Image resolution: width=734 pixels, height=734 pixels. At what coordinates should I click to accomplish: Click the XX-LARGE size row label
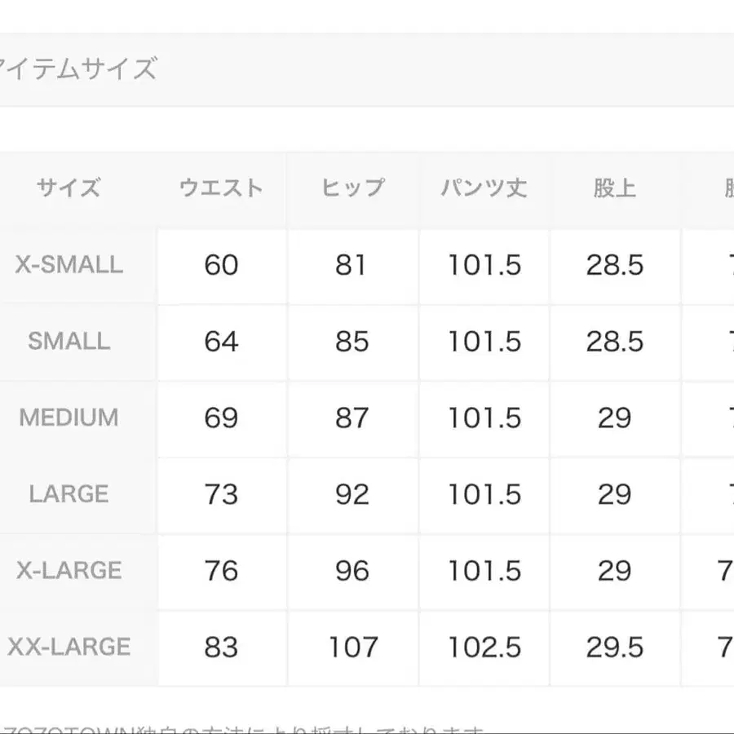click(69, 647)
